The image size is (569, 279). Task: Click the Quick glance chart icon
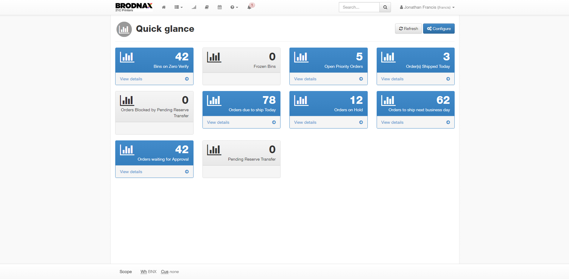click(124, 29)
